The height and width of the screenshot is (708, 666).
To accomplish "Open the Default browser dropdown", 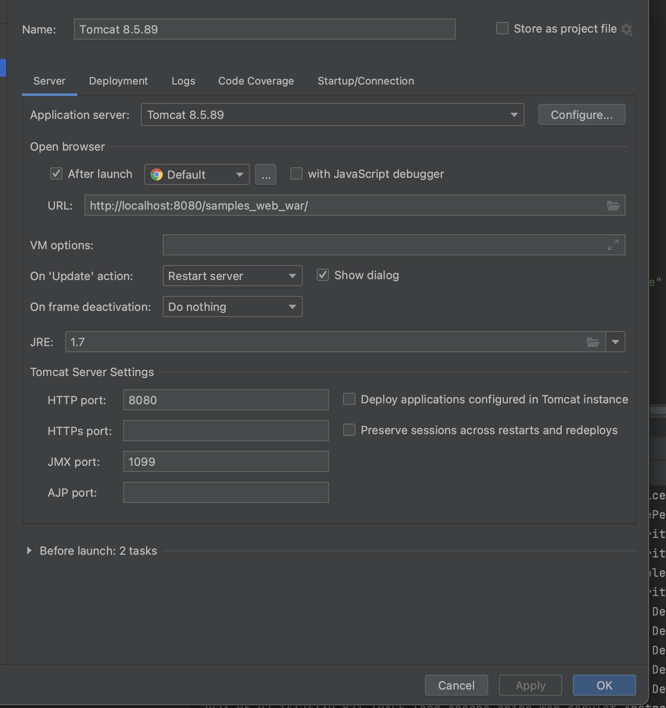I will click(x=197, y=174).
